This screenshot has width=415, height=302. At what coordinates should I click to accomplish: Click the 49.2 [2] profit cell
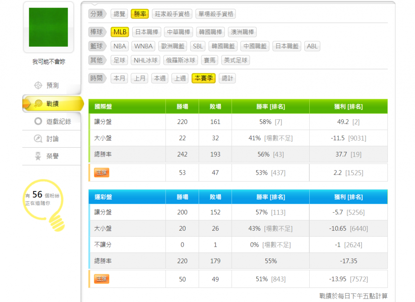click(x=349, y=122)
